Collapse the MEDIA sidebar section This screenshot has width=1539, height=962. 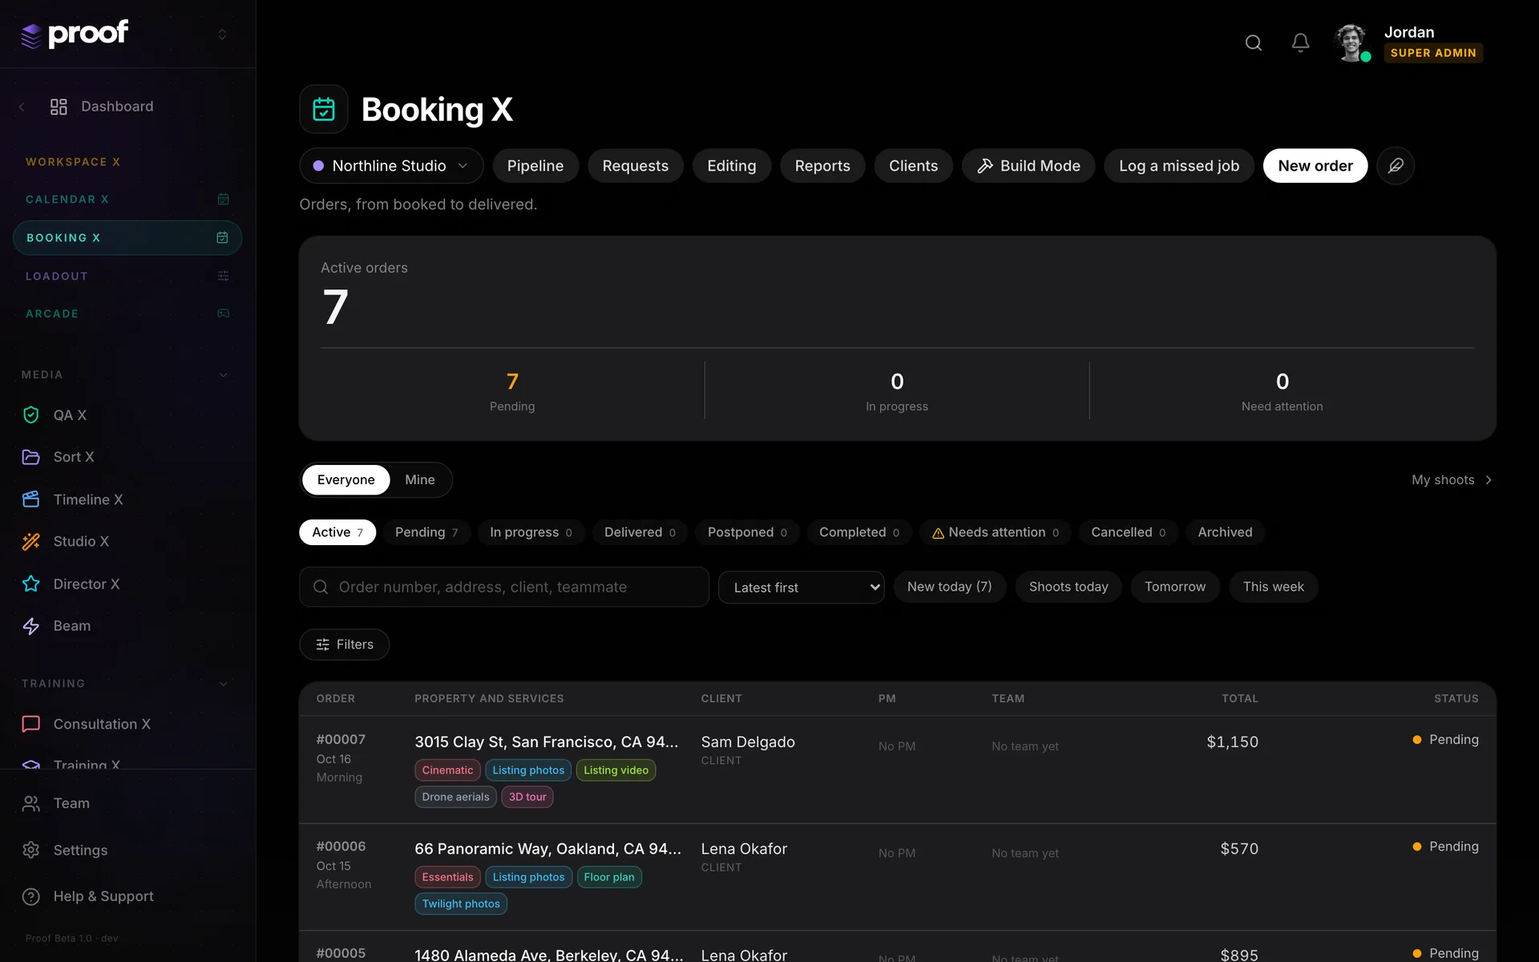click(x=223, y=374)
